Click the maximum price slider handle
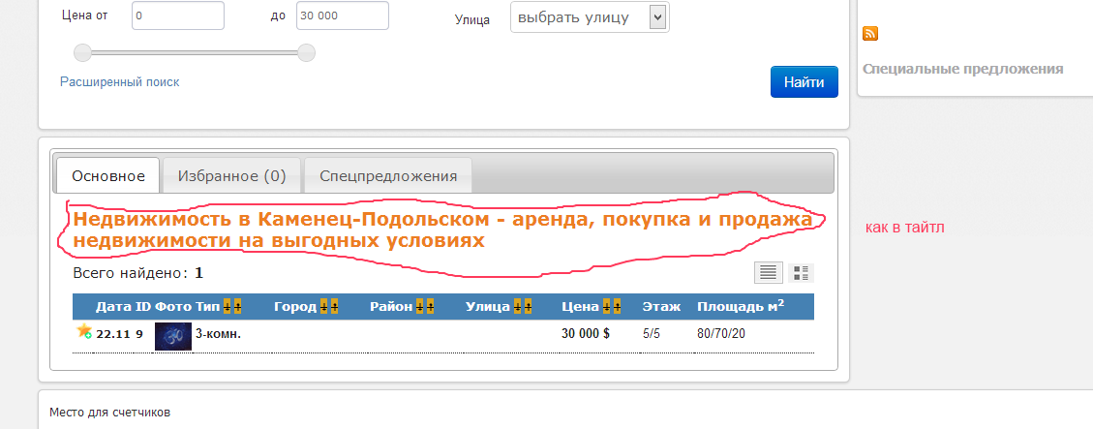 [x=306, y=52]
